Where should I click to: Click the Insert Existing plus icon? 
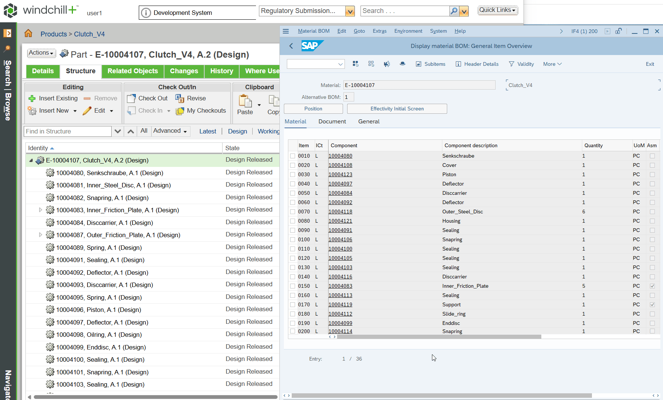[32, 99]
